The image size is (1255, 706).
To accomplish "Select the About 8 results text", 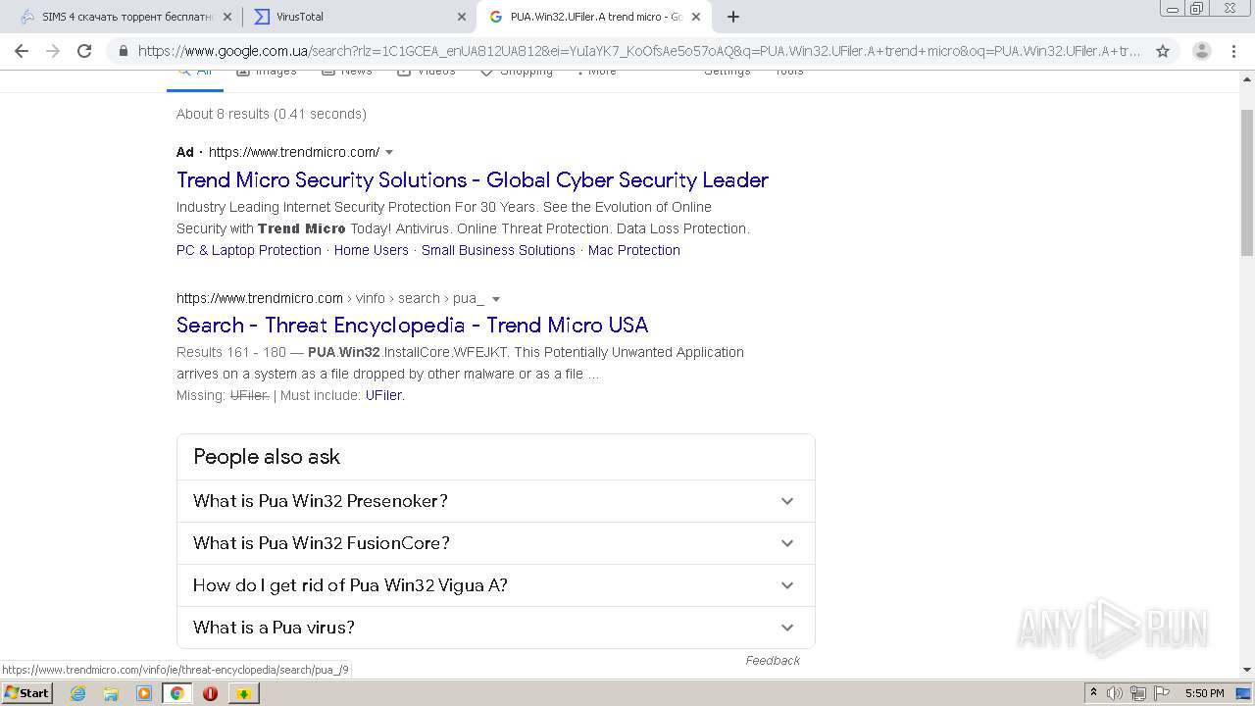I will (272, 114).
